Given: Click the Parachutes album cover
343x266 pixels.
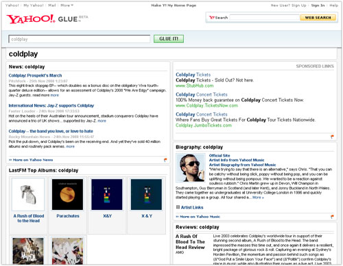Looking at the screenshot, I should [x=67, y=194].
